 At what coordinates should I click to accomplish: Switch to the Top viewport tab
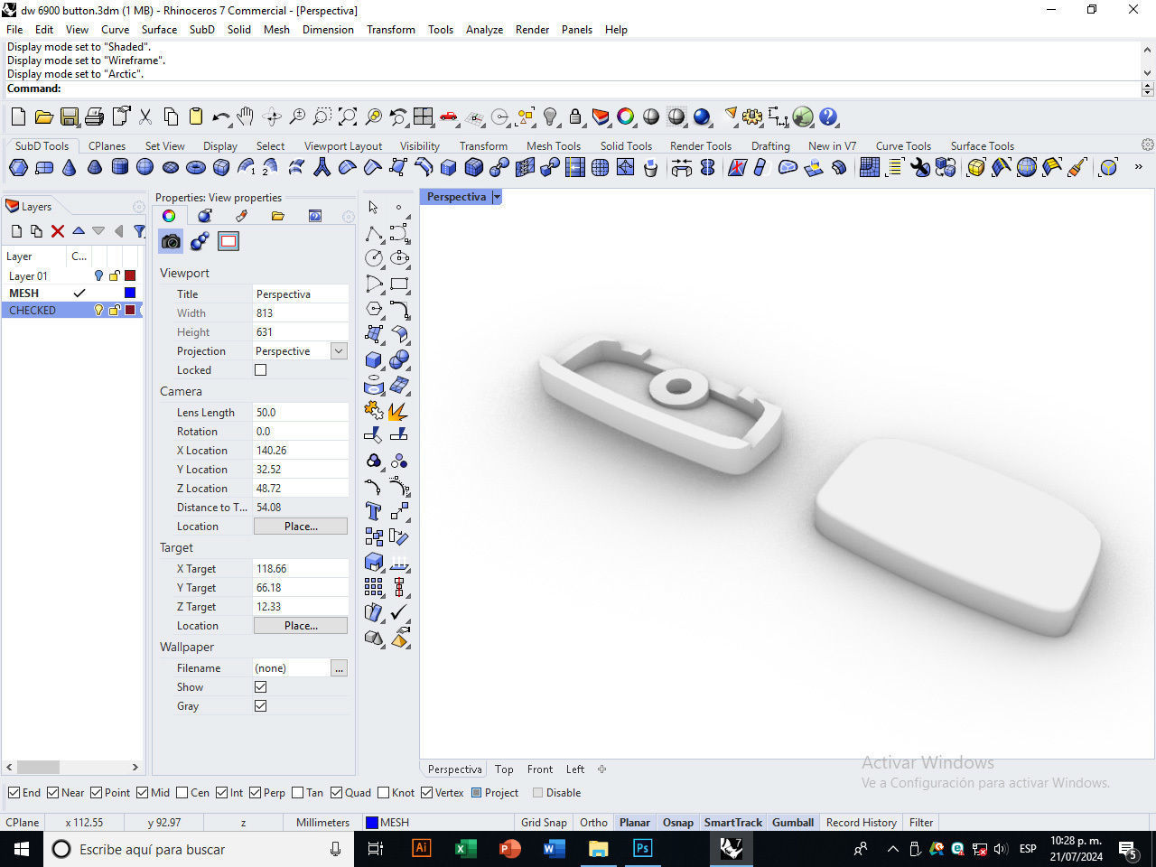504,769
